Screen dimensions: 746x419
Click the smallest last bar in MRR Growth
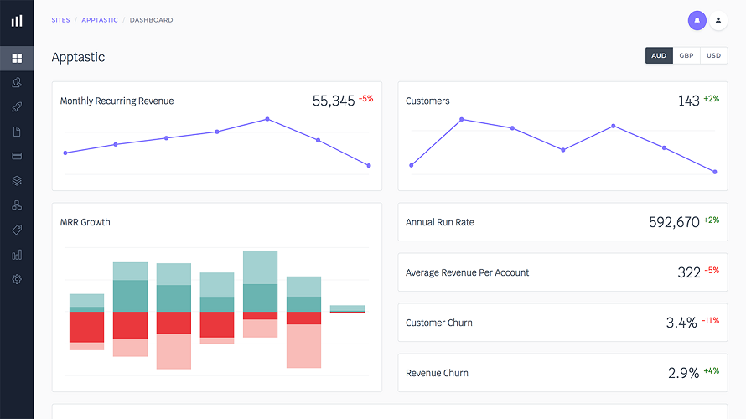tap(347, 309)
